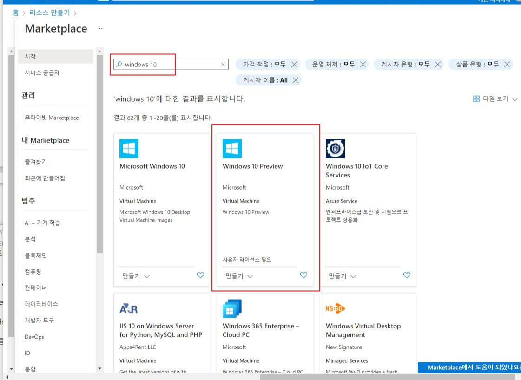The width and height of the screenshot is (521, 380).
Task: Open 최근에 만들어짐 in the sidebar
Action: tap(45, 178)
